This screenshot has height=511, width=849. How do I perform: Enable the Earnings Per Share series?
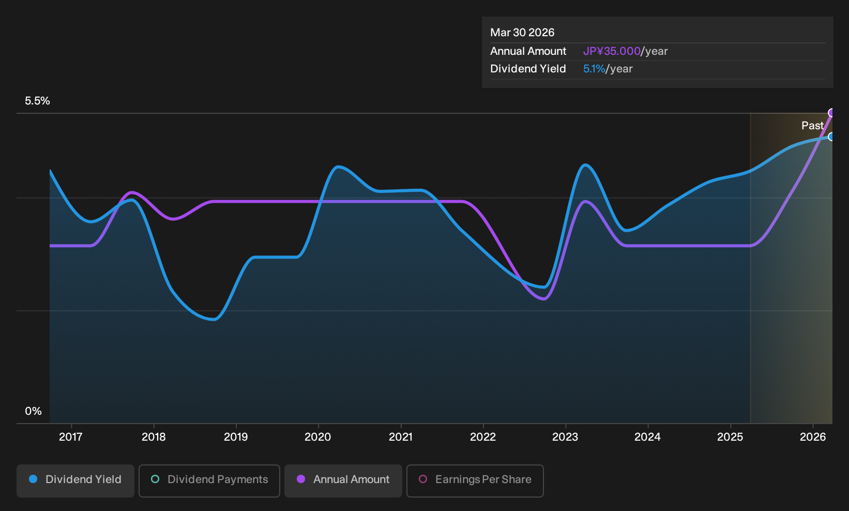[475, 480]
